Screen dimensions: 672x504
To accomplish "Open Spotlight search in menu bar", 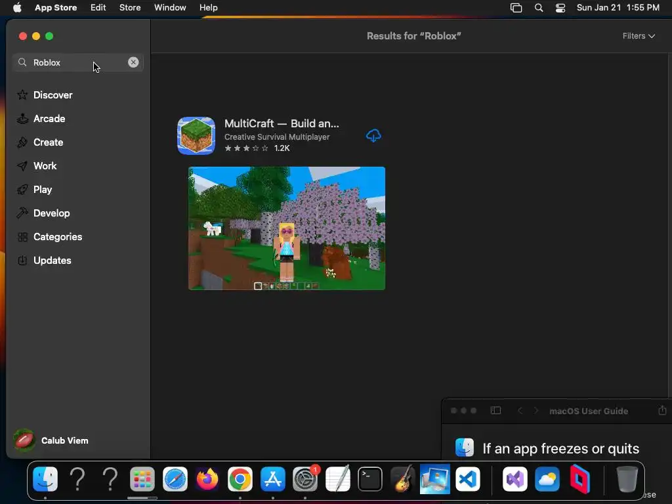I will click(539, 8).
